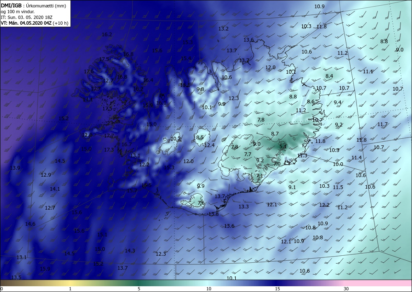
Task: Click the map value '7.0'
Action: point(277,164)
